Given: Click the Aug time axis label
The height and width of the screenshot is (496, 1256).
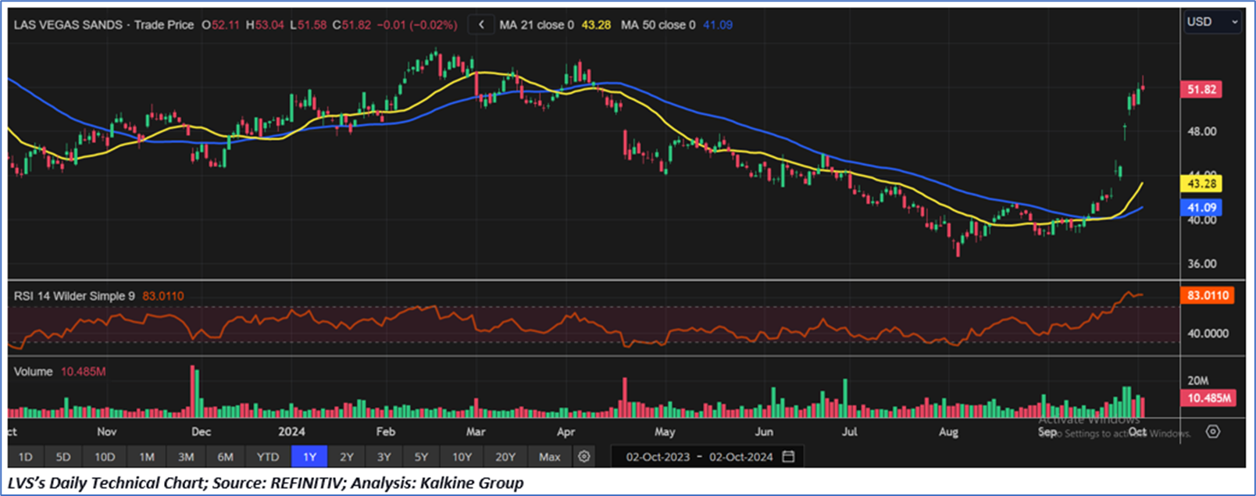Looking at the screenshot, I should (948, 432).
